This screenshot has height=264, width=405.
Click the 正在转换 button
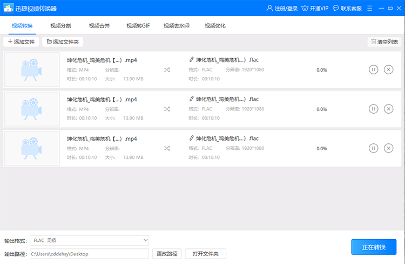click(374, 247)
